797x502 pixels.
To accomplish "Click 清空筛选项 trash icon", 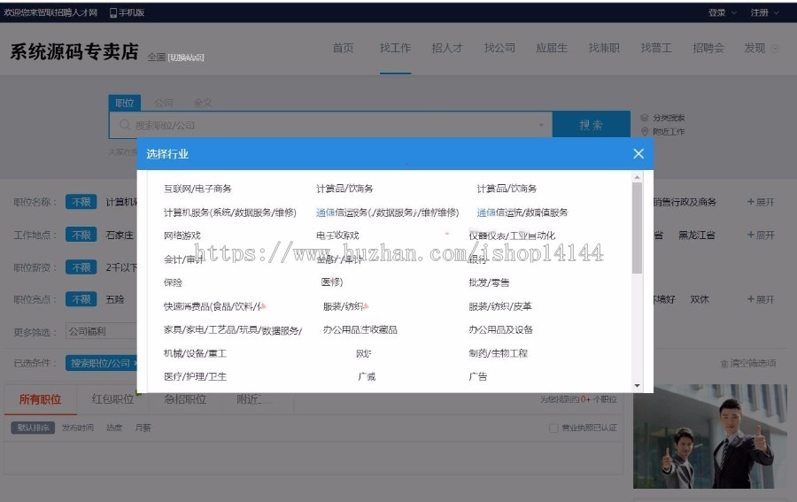I will click(724, 363).
